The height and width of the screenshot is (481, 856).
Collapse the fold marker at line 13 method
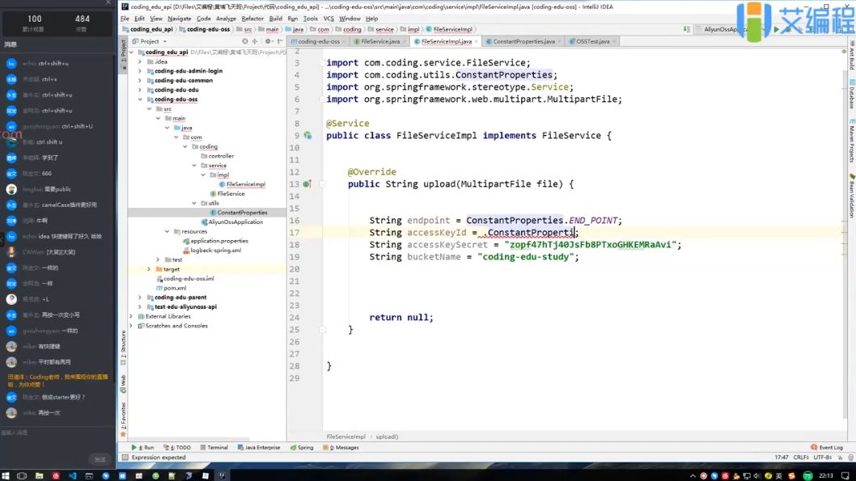[323, 184]
